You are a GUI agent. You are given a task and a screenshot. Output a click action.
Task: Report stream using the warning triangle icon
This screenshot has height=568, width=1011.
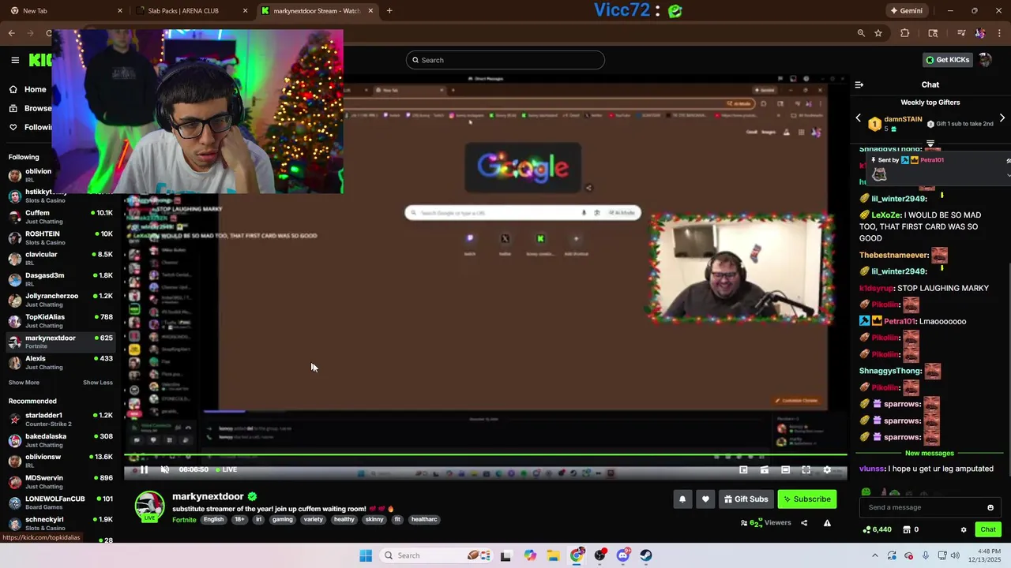pos(827,523)
